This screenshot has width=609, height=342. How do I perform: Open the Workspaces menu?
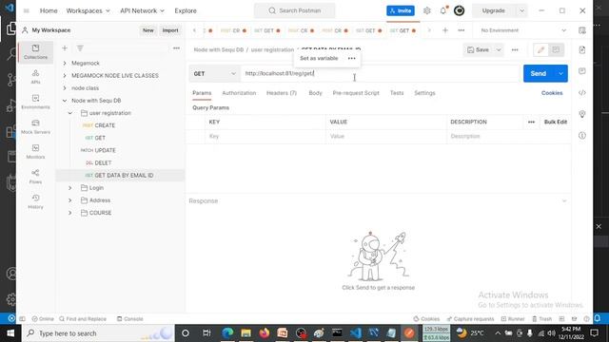88,10
